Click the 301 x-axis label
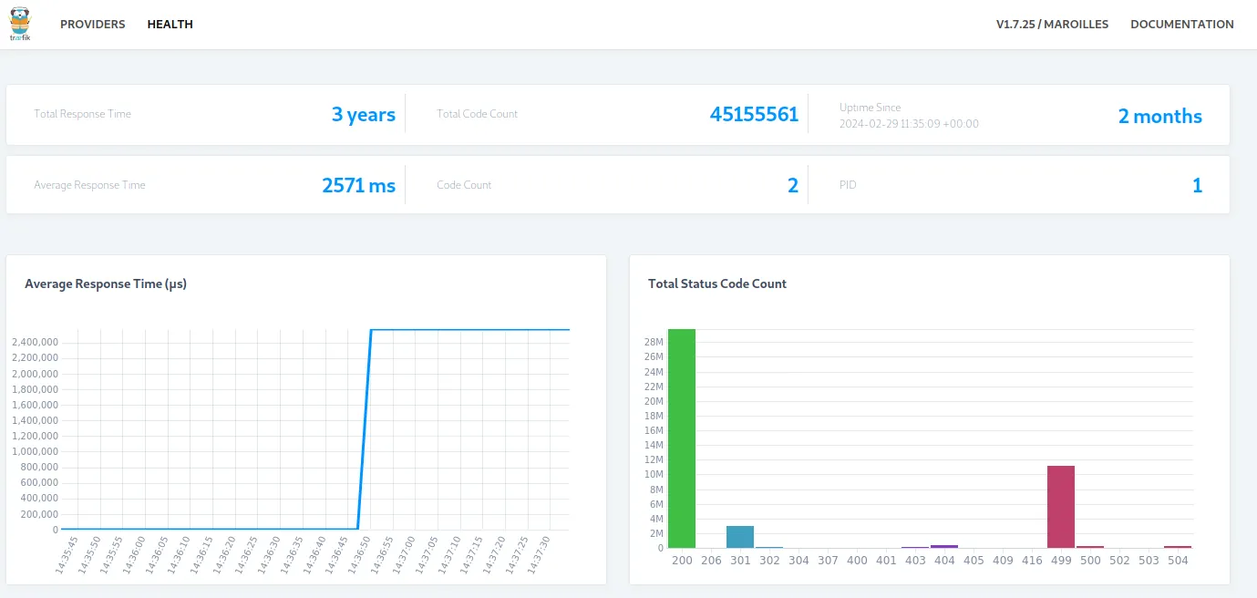Viewport: 1257px width, 598px height. click(x=740, y=561)
